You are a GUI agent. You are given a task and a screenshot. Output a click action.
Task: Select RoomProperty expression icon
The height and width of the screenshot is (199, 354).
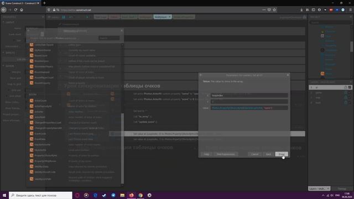click(32, 83)
